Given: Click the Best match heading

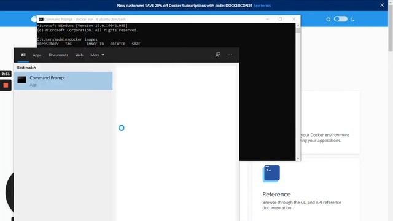Looking at the screenshot, I should coord(26,68).
